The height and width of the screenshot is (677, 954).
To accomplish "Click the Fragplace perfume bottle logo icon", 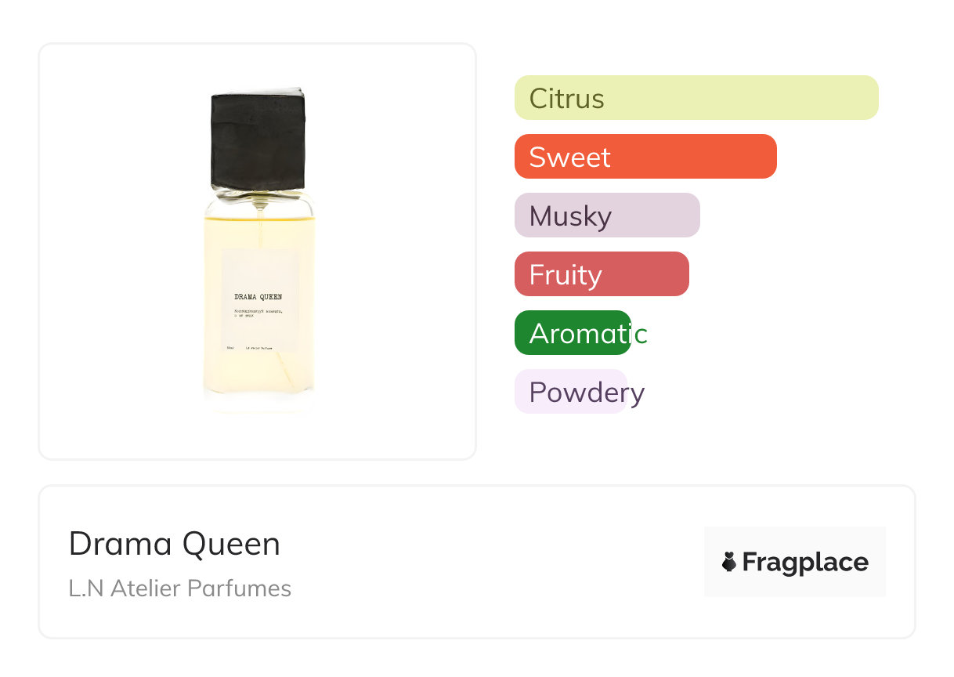I will 729,562.
